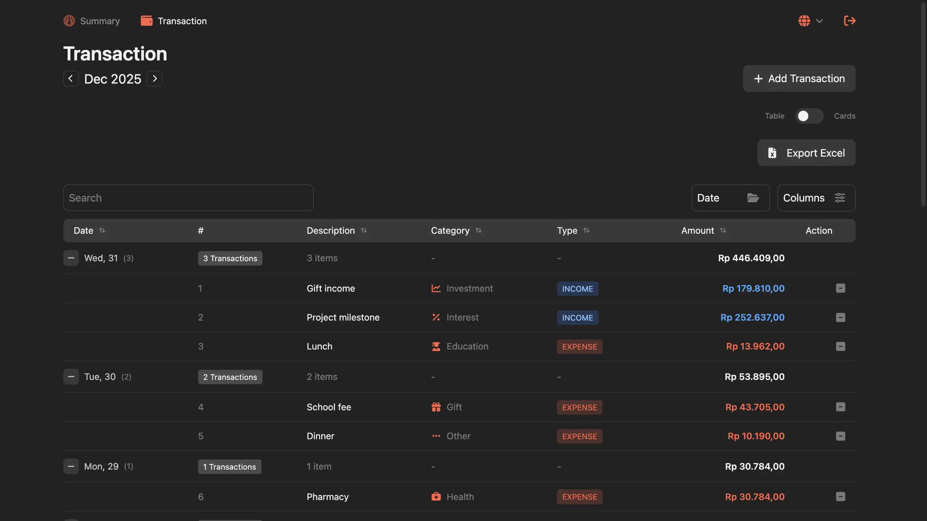The width and height of the screenshot is (927, 521).
Task: Open the Columns settings dropdown
Action: point(816,198)
